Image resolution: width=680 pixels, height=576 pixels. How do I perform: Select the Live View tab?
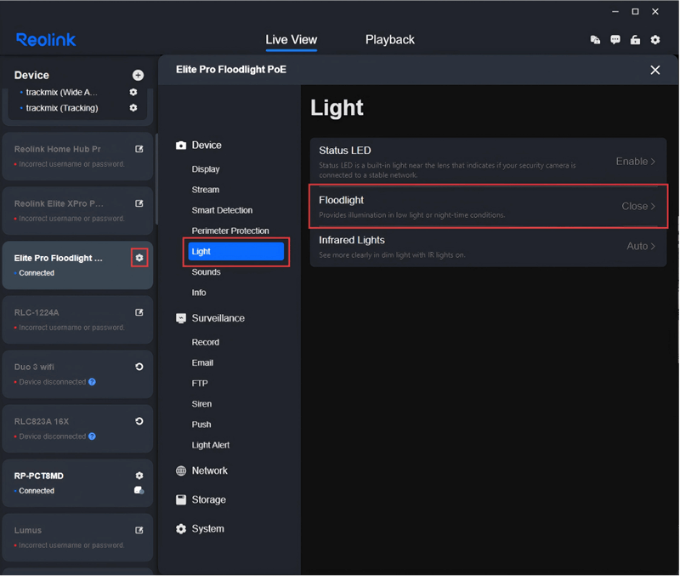[291, 39]
